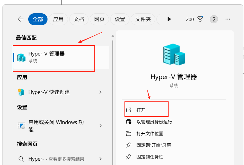Image resolution: width=244 pixels, height=165 pixels.
Task: Open the three-dot more options menu
Action: (x=228, y=19)
